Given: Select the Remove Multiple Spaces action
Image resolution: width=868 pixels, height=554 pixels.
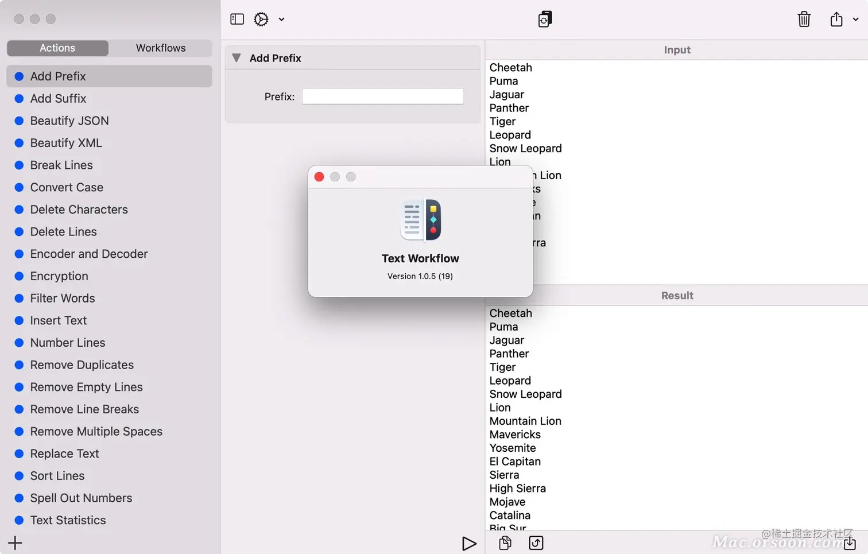Looking at the screenshot, I should click(x=109, y=432).
